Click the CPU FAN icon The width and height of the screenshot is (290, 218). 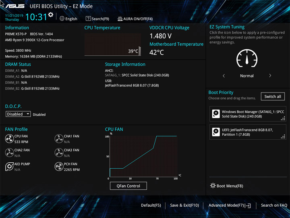(x=9, y=138)
